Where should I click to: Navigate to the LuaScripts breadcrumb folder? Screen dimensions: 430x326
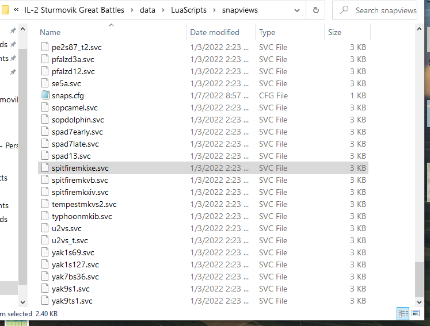189,10
